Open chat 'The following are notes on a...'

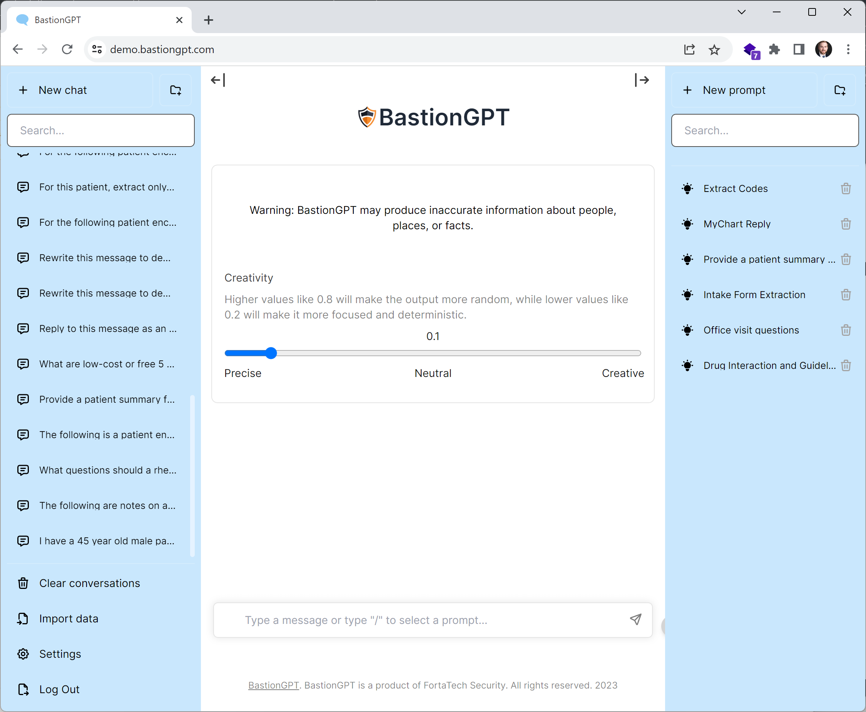(x=99, y=505)
